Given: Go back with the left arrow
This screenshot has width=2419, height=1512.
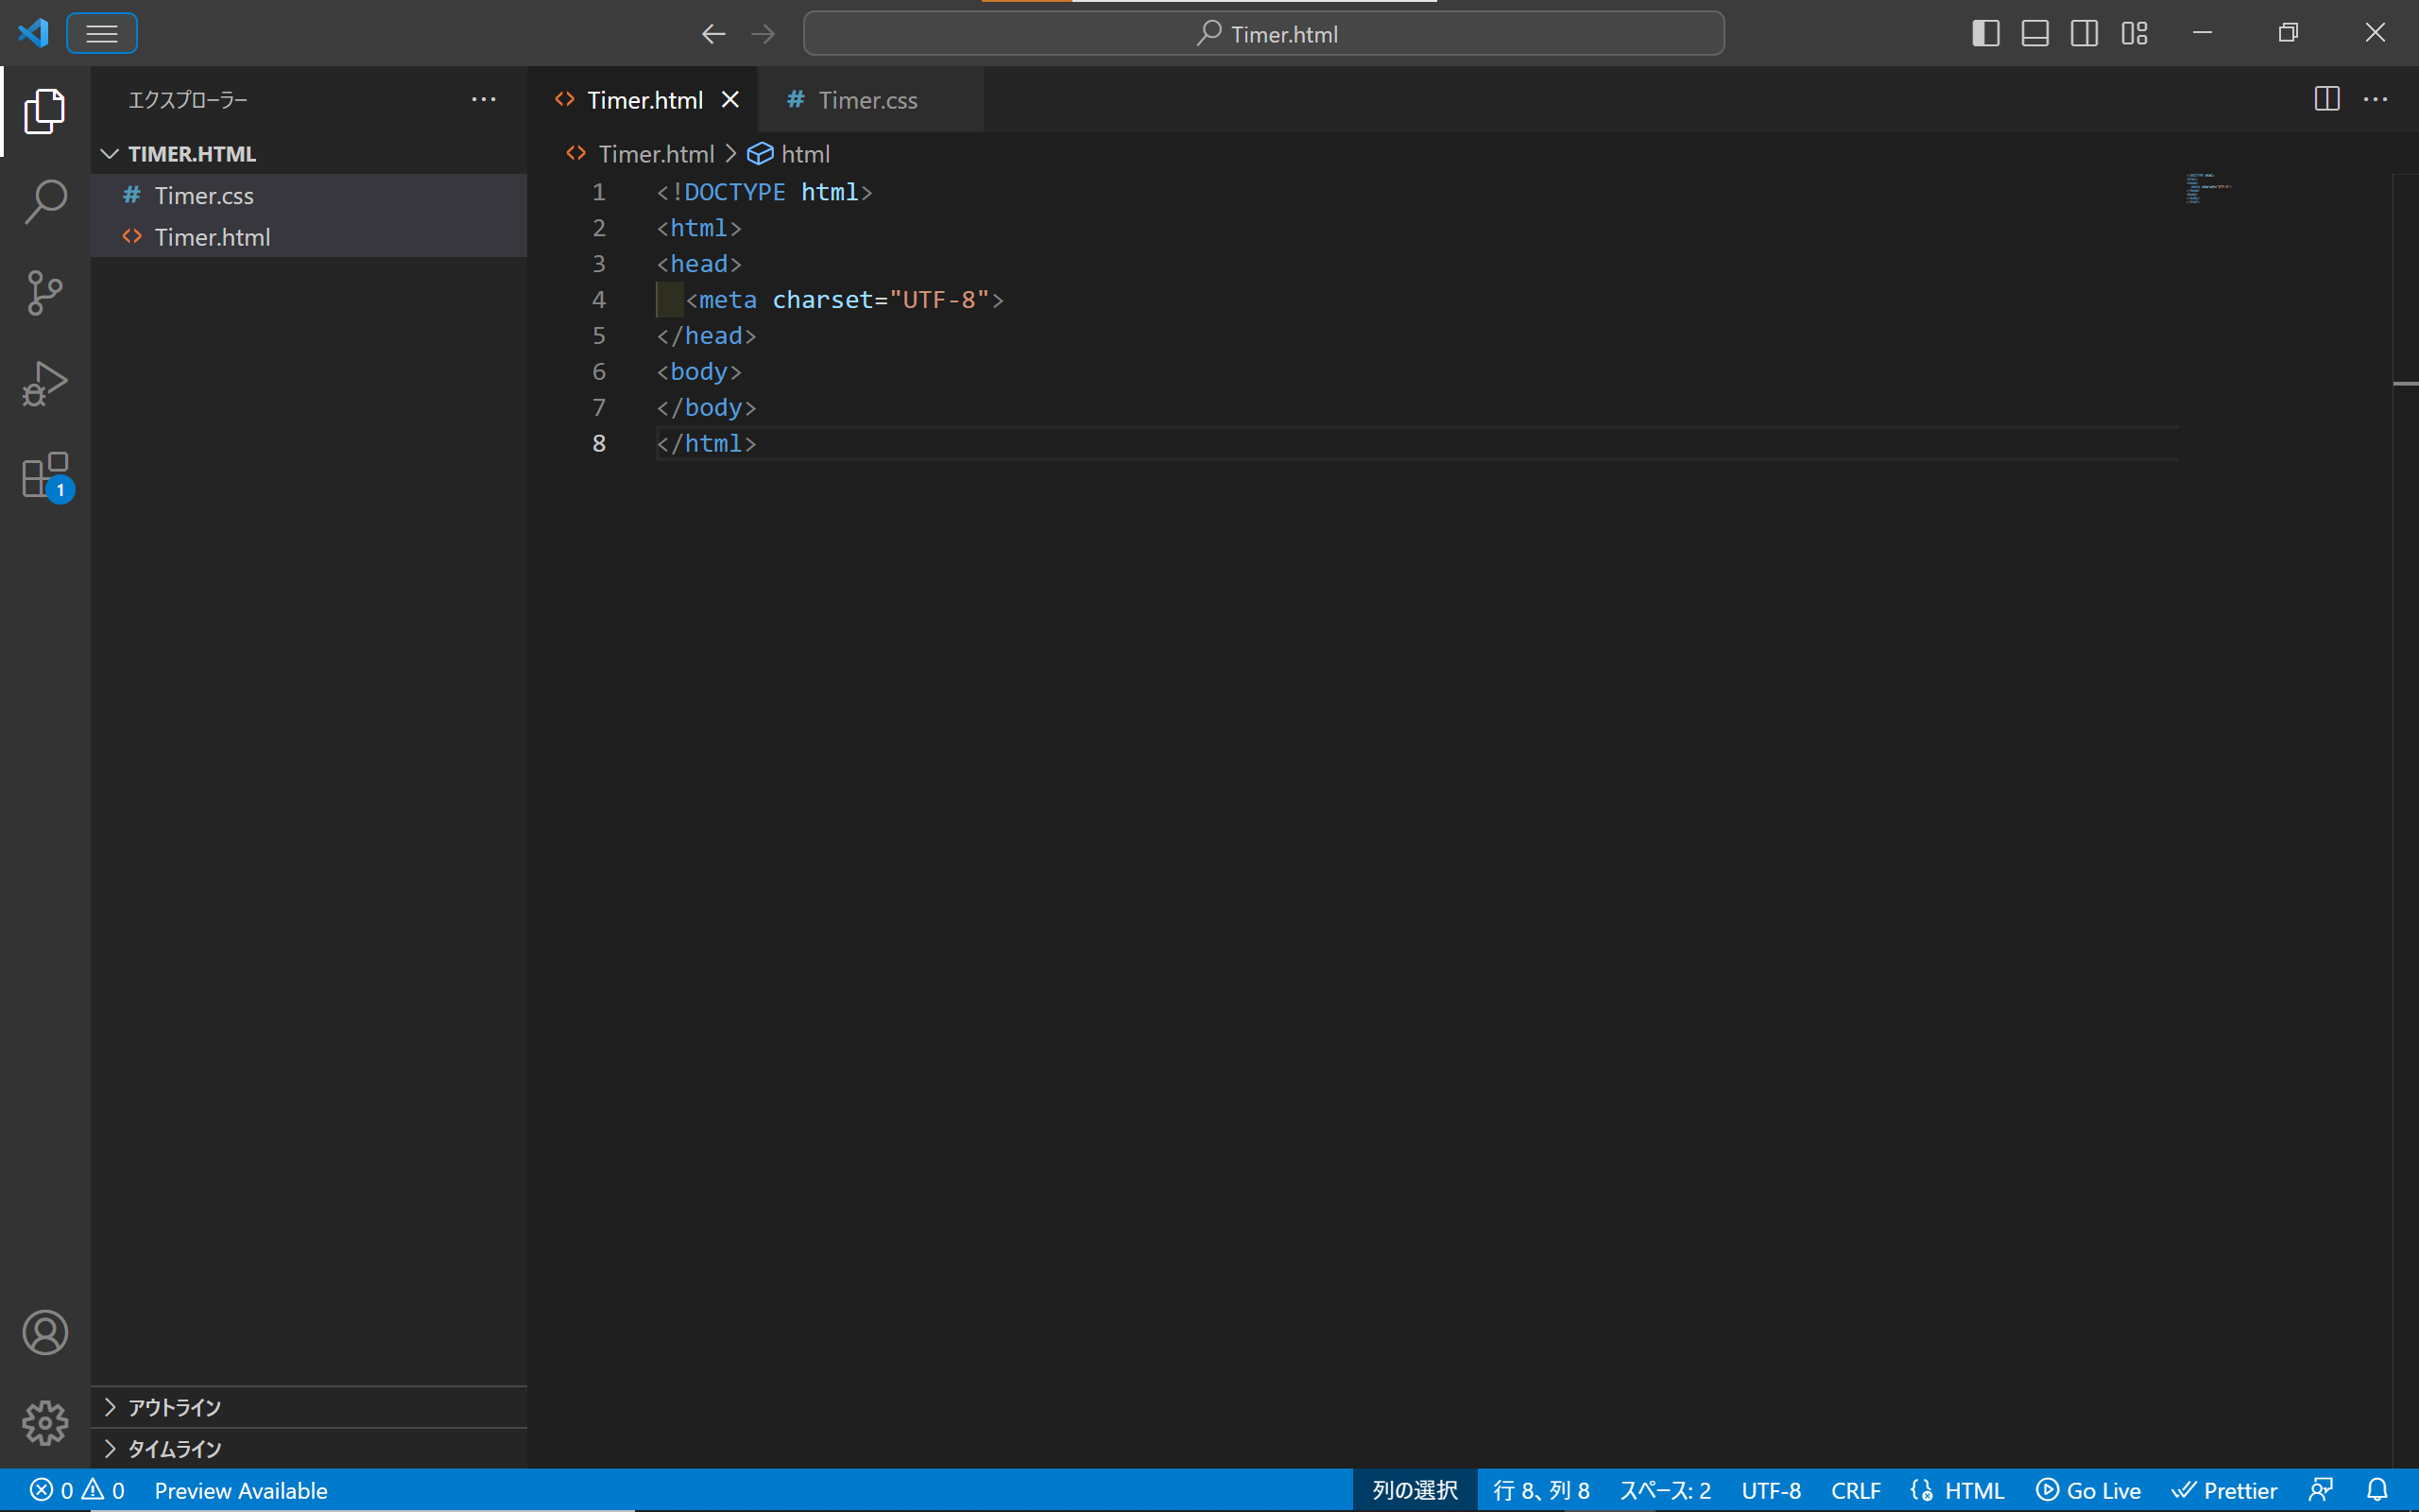Looking at the screenshot, I should pyautogui.click(x=712, y=34).
